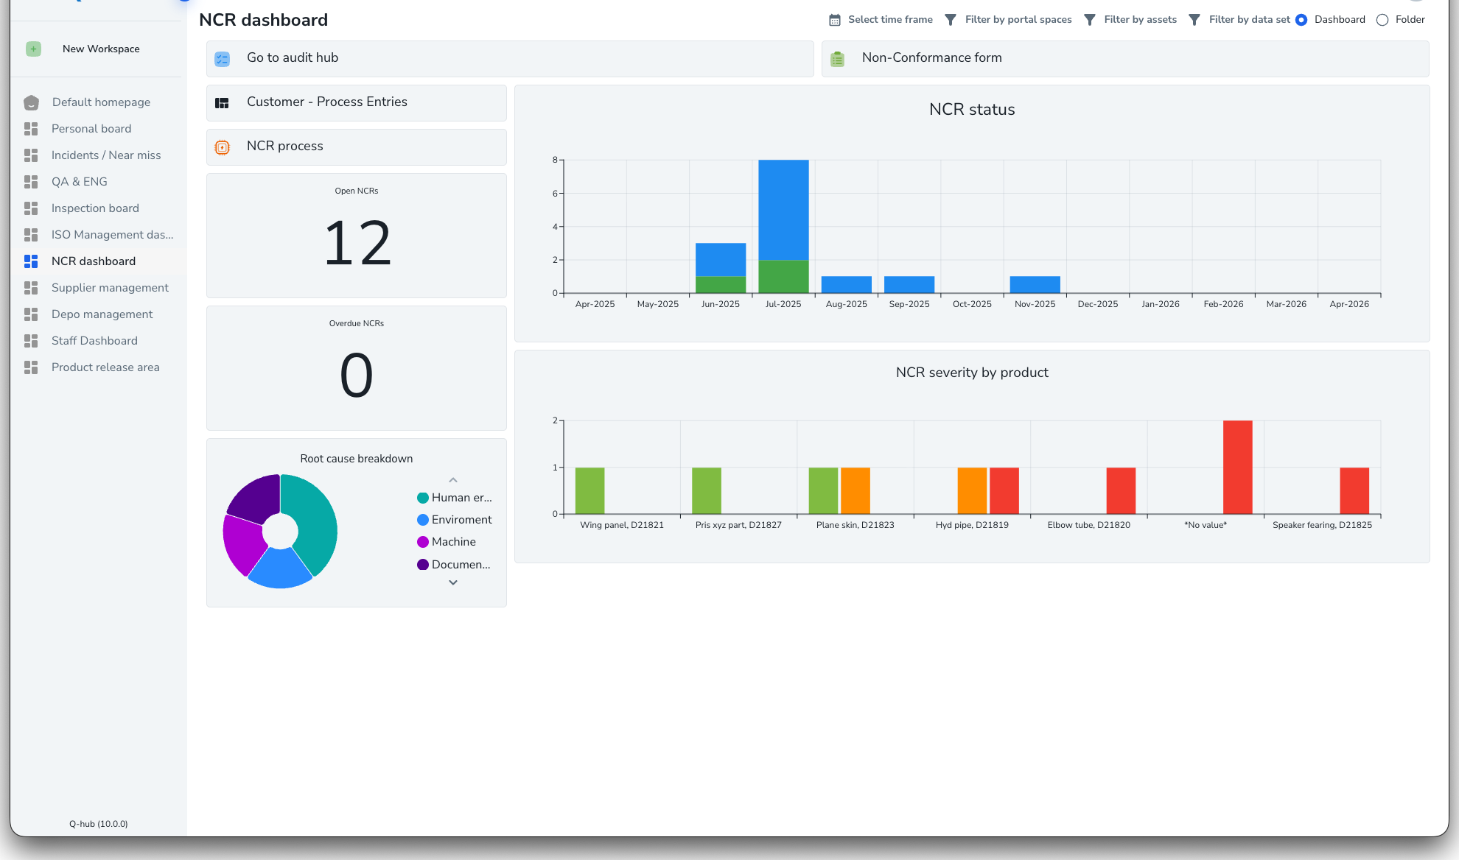Click the funnel icon for Filter by data set
This screenshot has width=1459, height=860.
[x=1194, y=19]
